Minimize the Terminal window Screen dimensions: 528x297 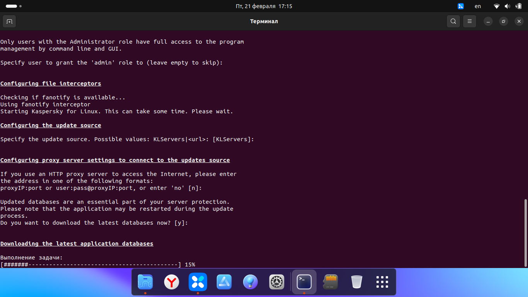pyautogui.click(x=488, y=21)
